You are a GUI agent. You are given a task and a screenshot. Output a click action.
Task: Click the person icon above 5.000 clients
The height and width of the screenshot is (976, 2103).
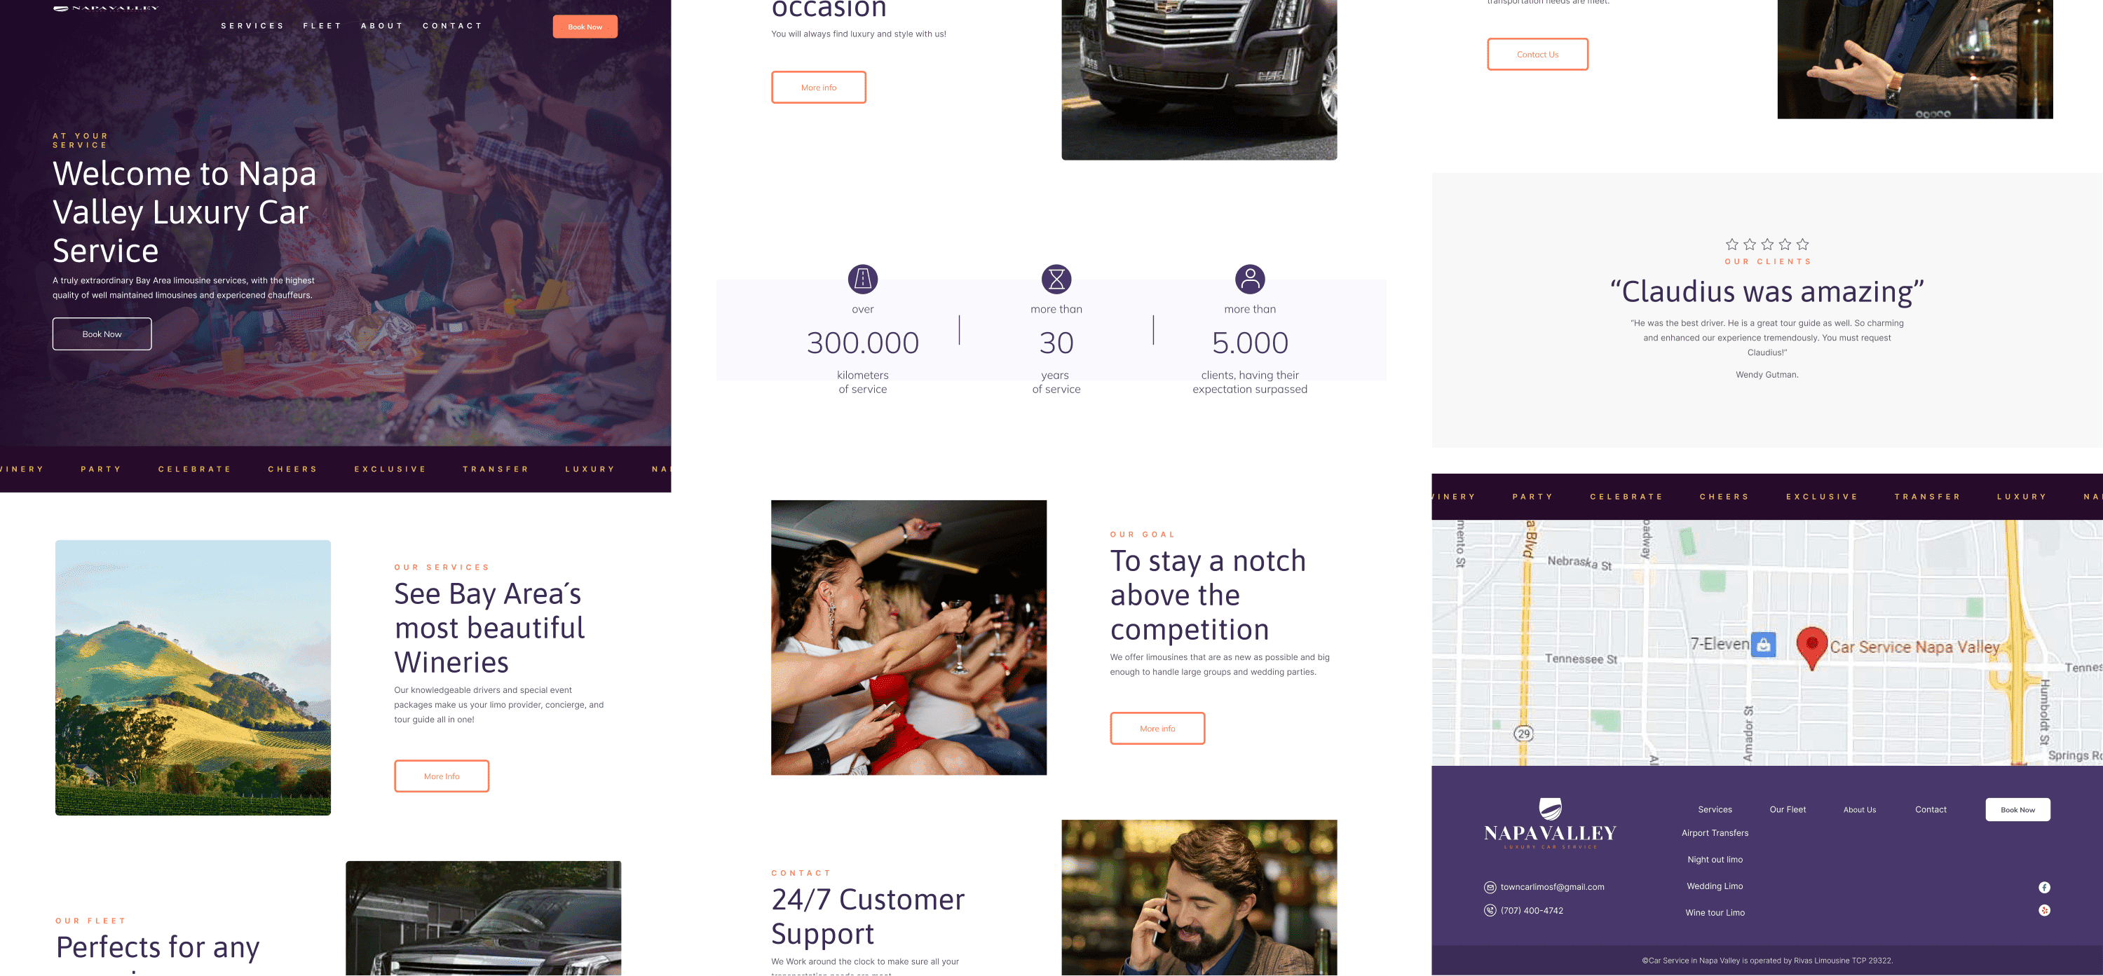[x=1250, y=279]
